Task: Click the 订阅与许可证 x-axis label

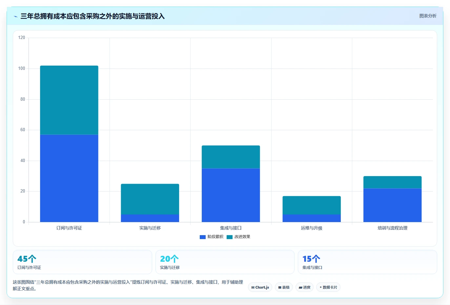Action: click(x=69, y=228)
